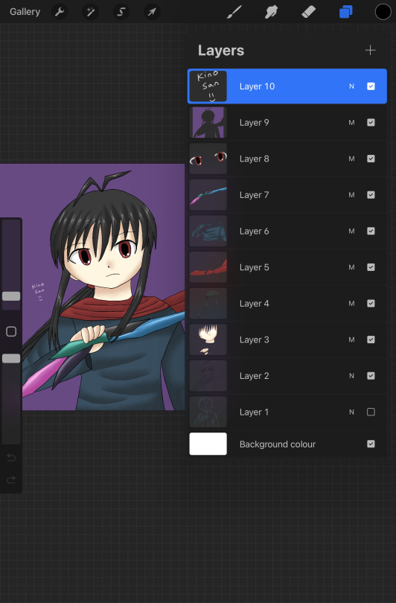This screenshot has height=603, width=396.
Task: Tap the Layer 6 thumbnail
Action: tap(208, 231)
